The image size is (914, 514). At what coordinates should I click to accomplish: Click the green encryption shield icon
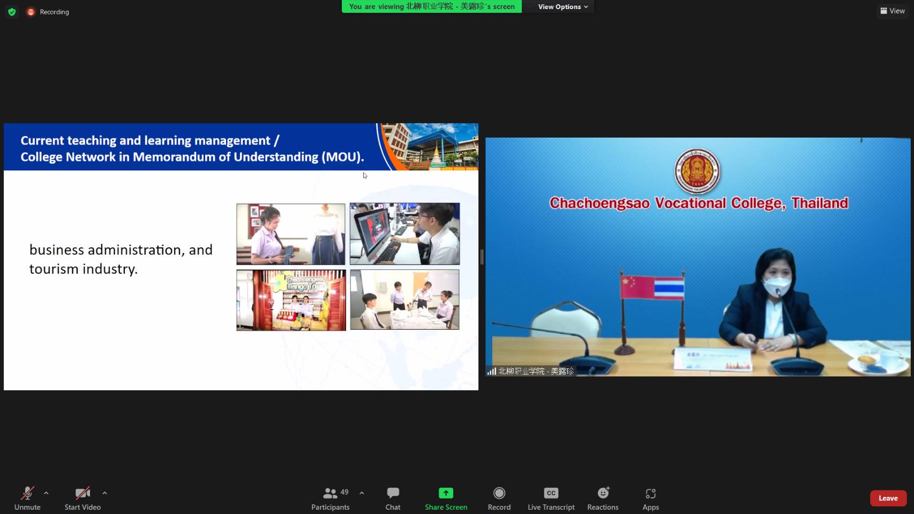(x=12, y=12)
